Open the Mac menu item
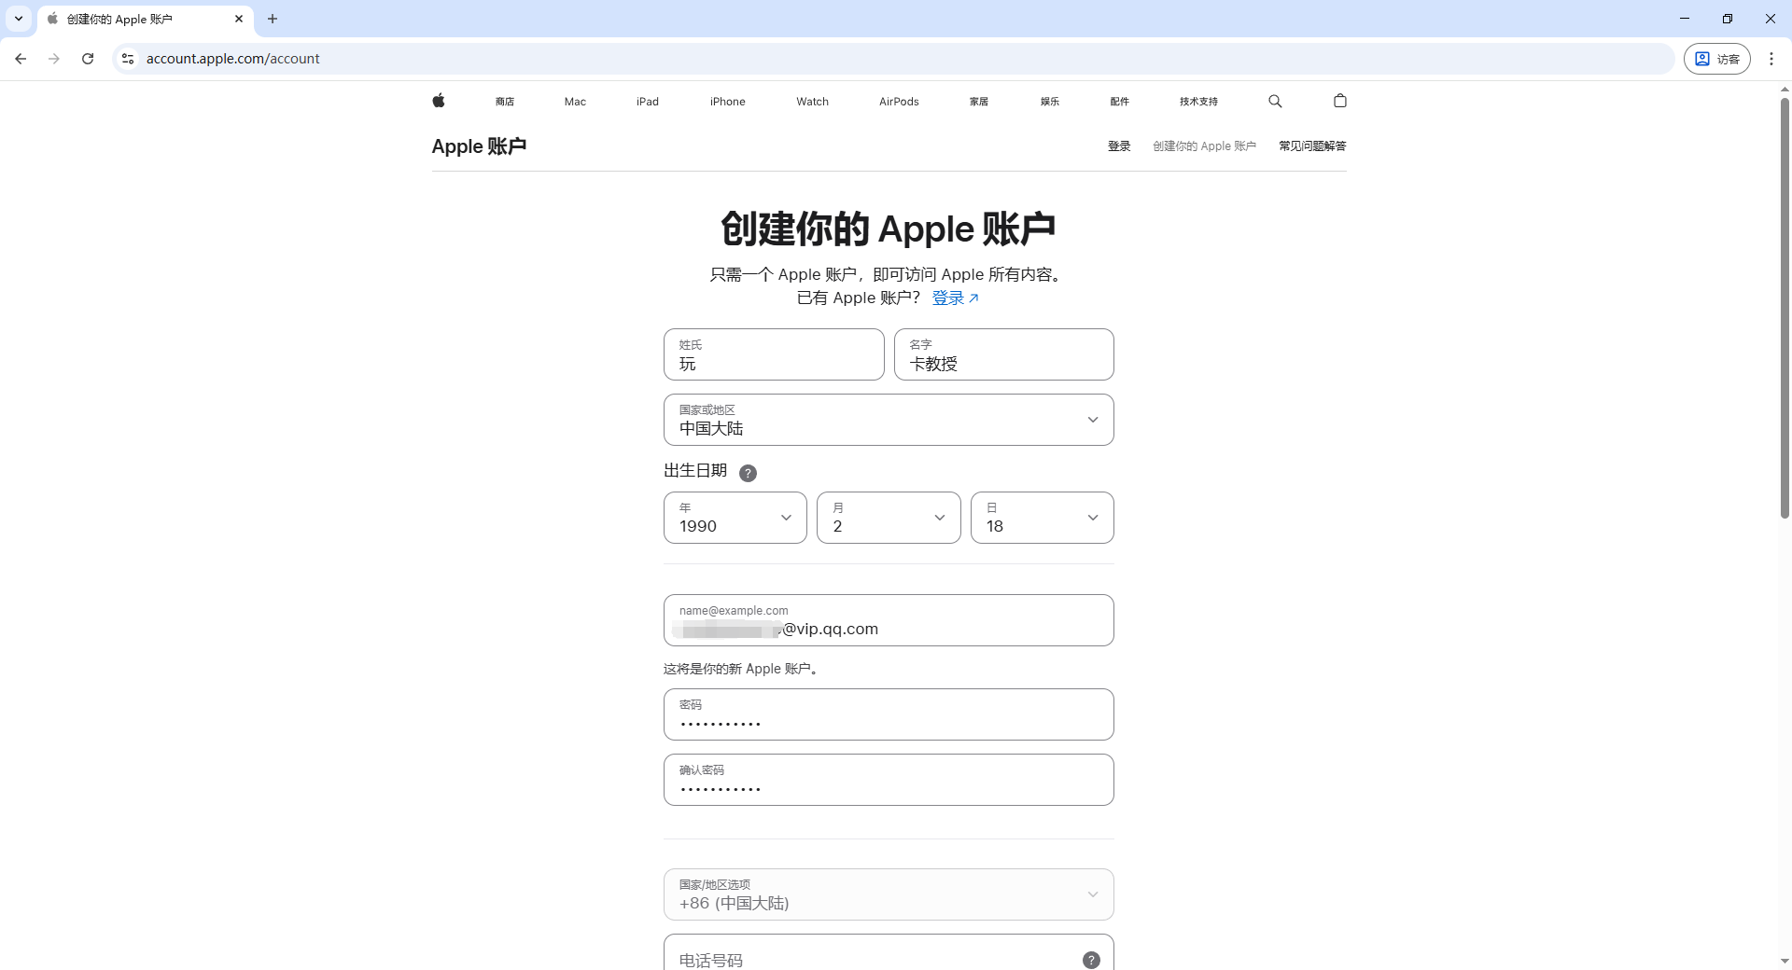 coord(575,102)
